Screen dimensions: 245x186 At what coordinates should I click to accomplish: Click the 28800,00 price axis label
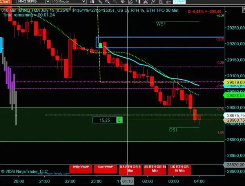[x=236, y=171]
